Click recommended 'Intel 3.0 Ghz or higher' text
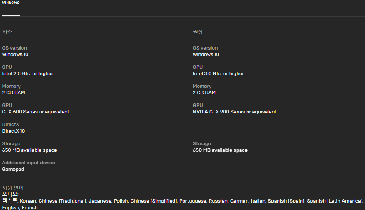This screenshot has width=365, height=210. click(x=218, y=74)
